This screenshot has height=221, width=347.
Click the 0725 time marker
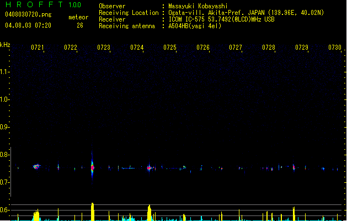pyautogui.click(x=170, y=48)
